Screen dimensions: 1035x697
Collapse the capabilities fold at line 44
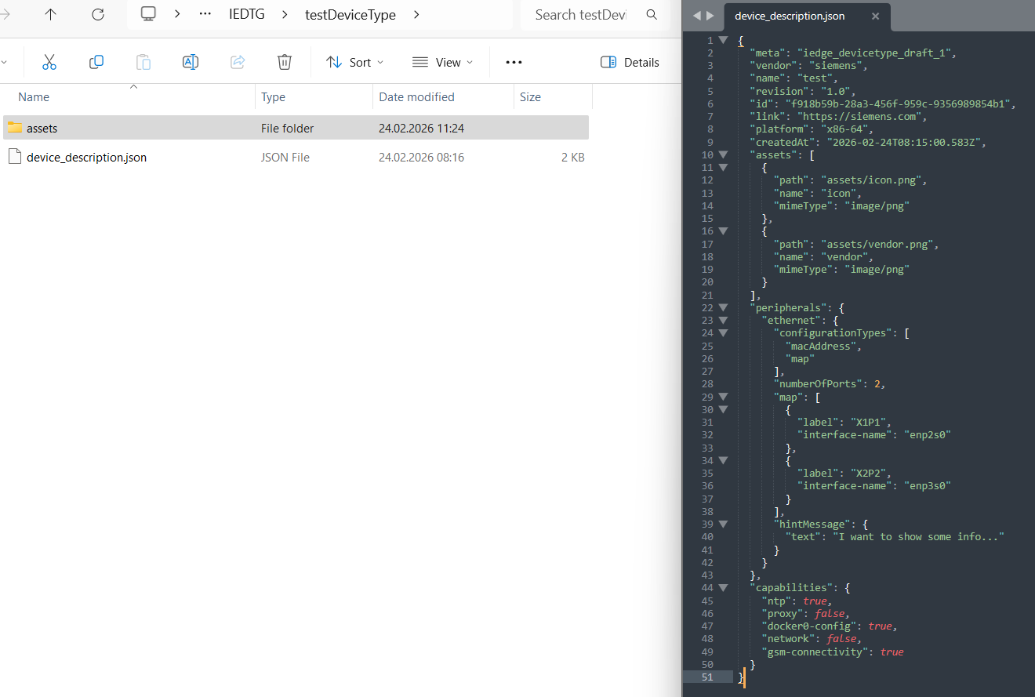(723, 587)
